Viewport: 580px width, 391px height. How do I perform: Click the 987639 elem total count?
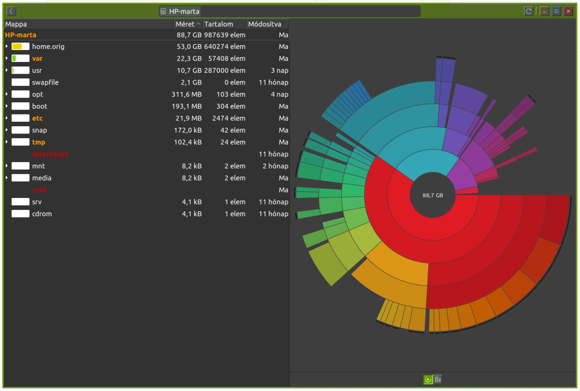[x=225, y=35]
